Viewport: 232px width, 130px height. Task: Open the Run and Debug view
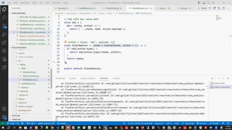point(4,34)
